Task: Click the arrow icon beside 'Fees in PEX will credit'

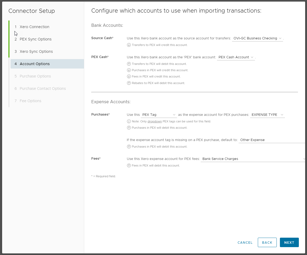Action: coord(129,76)
